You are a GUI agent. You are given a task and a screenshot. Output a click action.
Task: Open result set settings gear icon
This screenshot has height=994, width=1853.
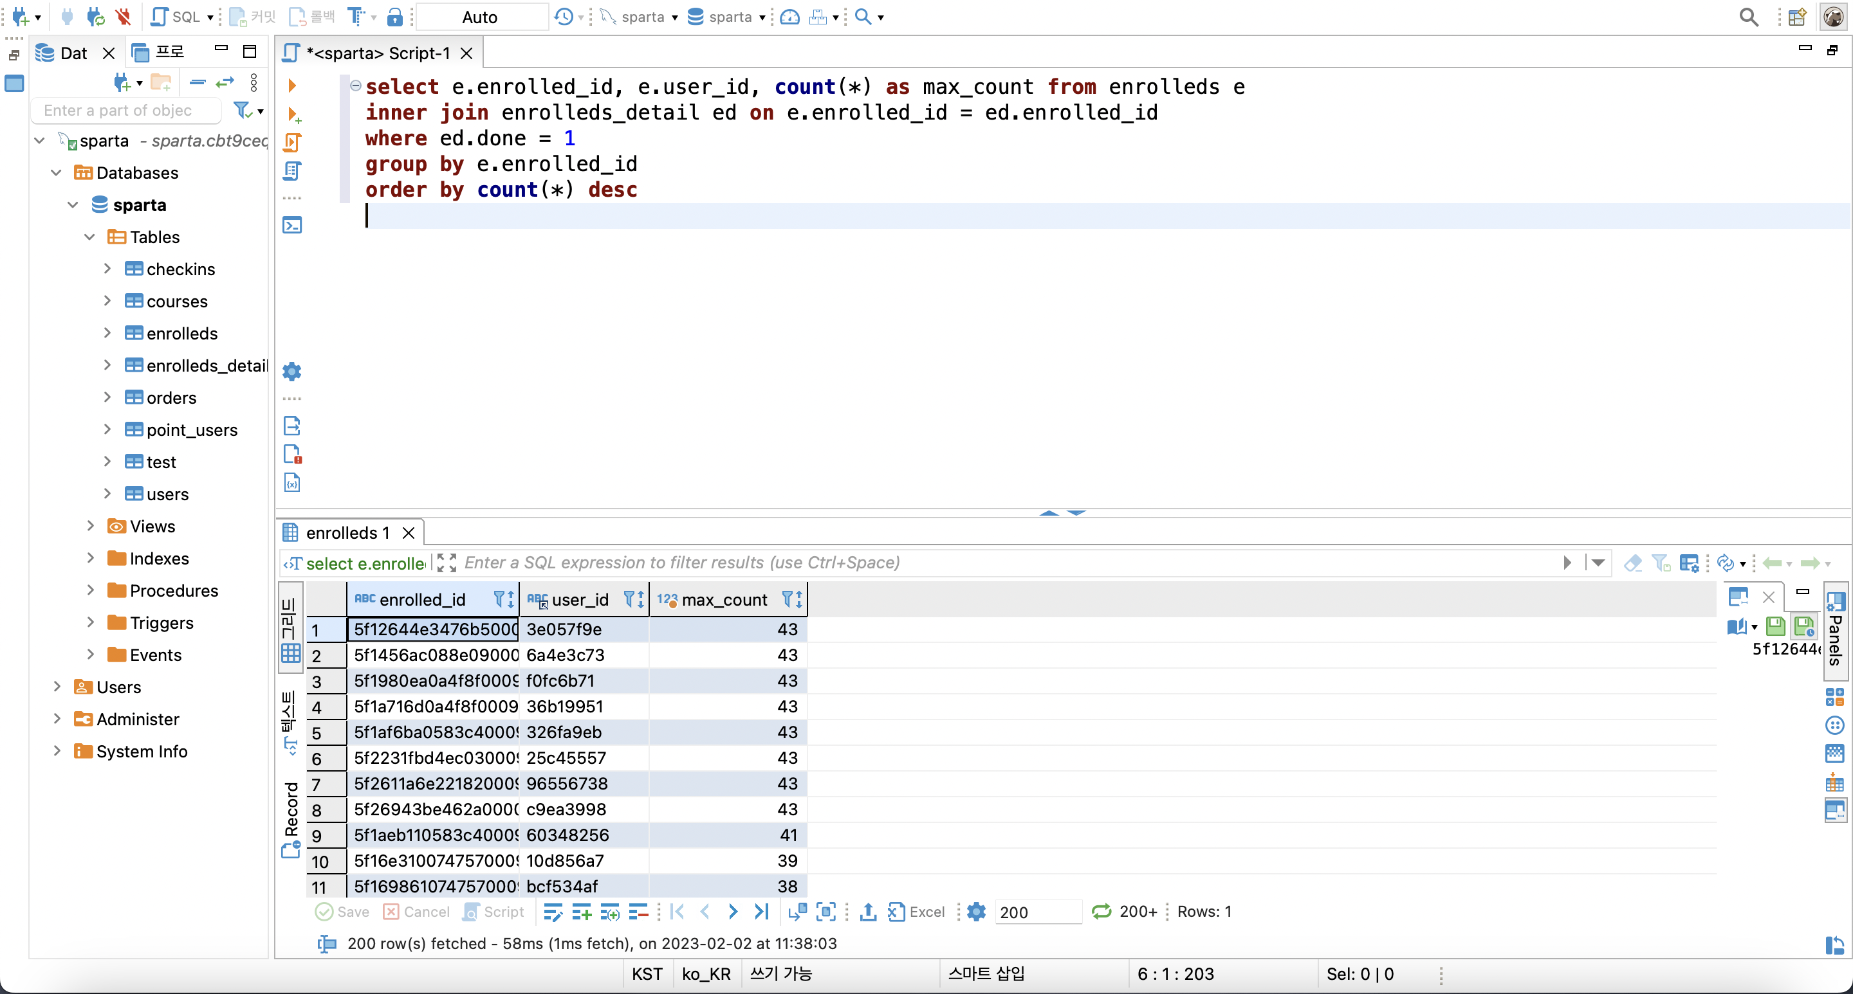(x=976, y=912)
